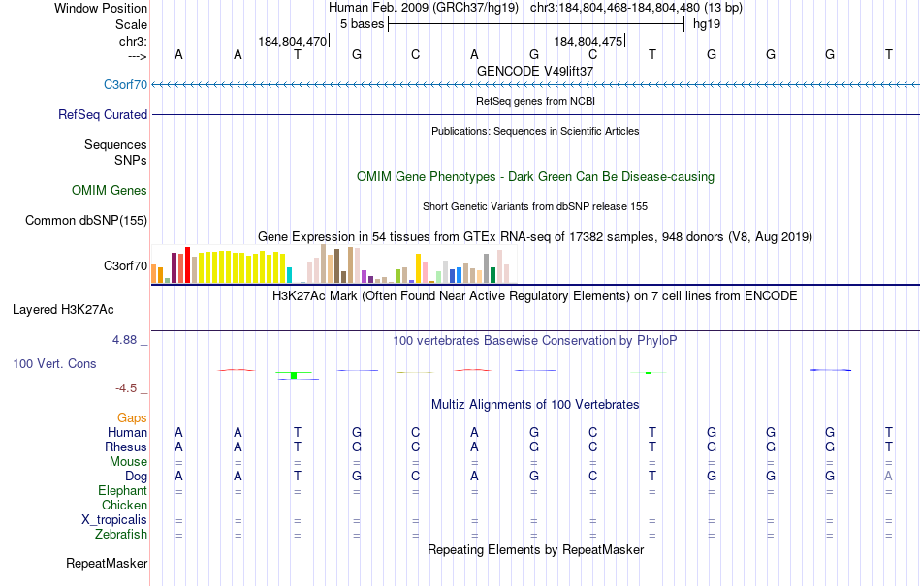
Task: Click the larger green PhyloP conservation bar
Action: [x=294, y=376]
